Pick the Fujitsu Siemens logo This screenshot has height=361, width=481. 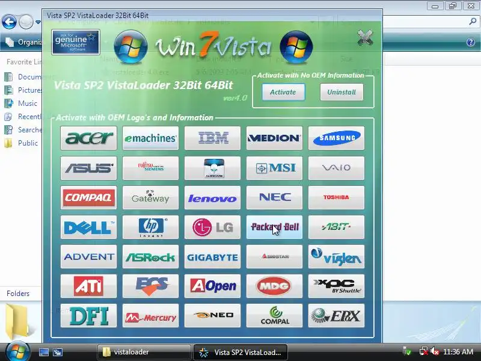[x=150, y=168]
